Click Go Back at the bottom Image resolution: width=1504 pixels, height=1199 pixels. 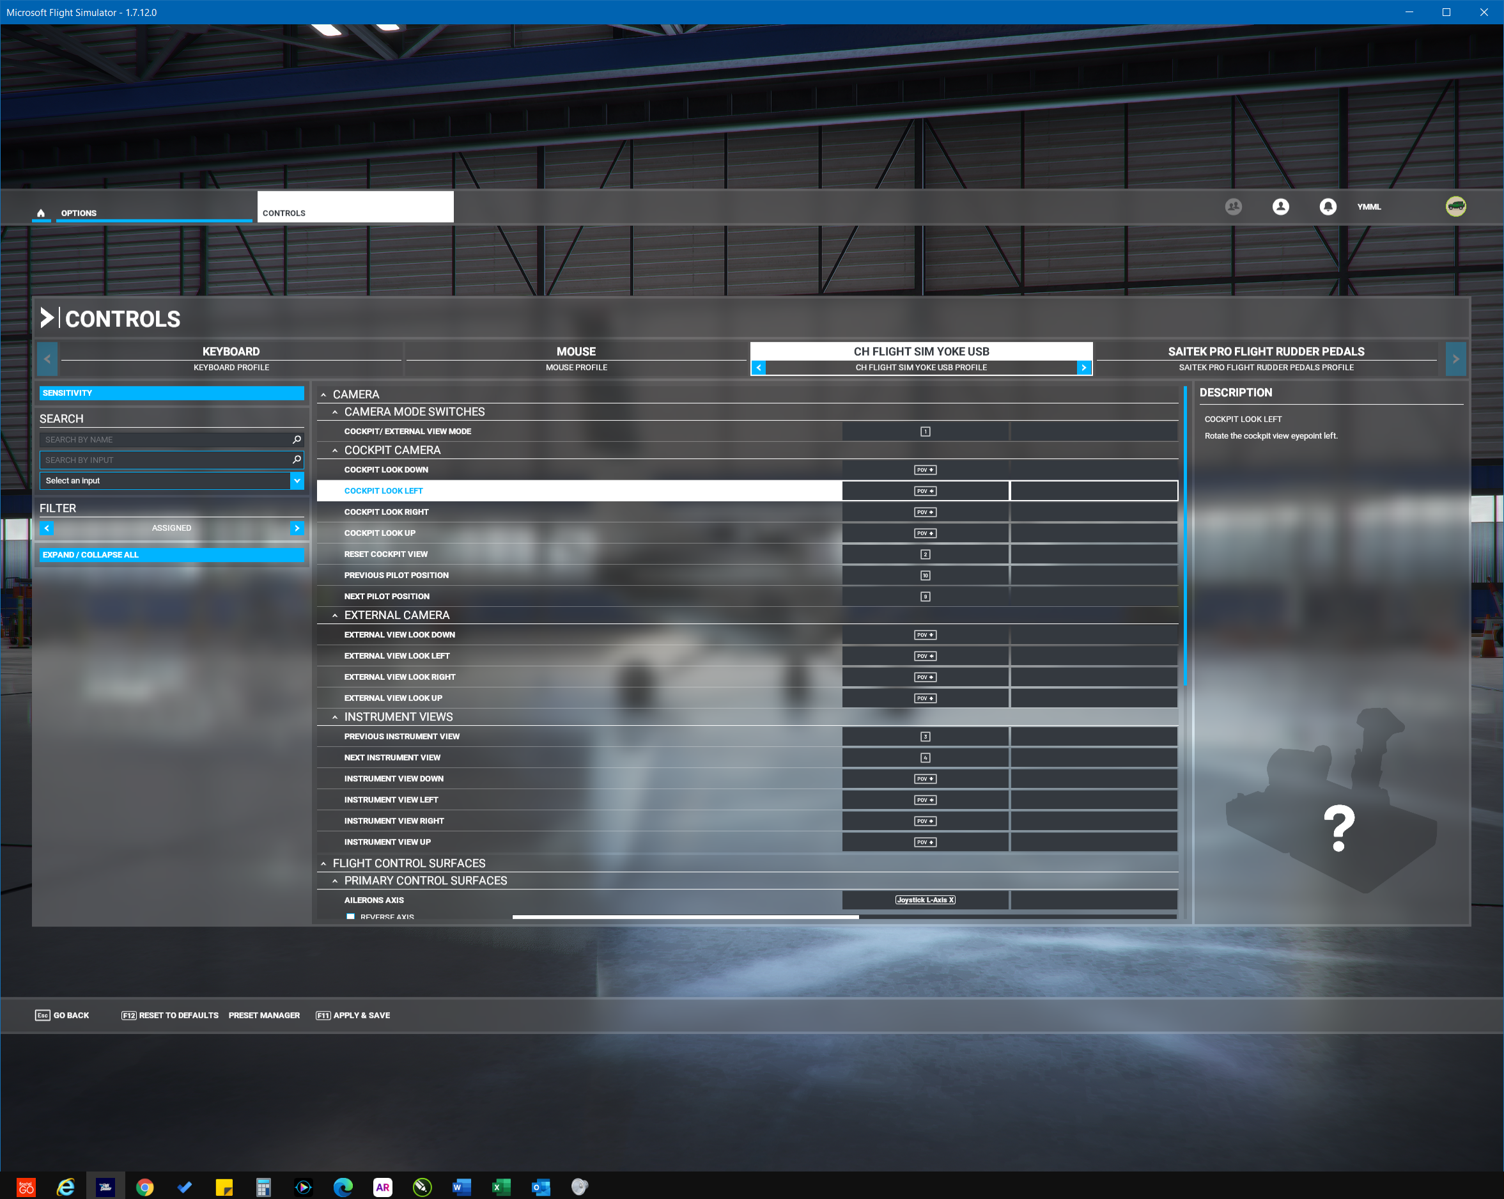62,1015
